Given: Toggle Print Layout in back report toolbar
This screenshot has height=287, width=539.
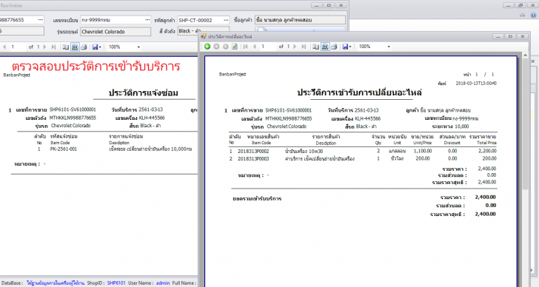Looking at the screenshot, I should pos(75,47).
